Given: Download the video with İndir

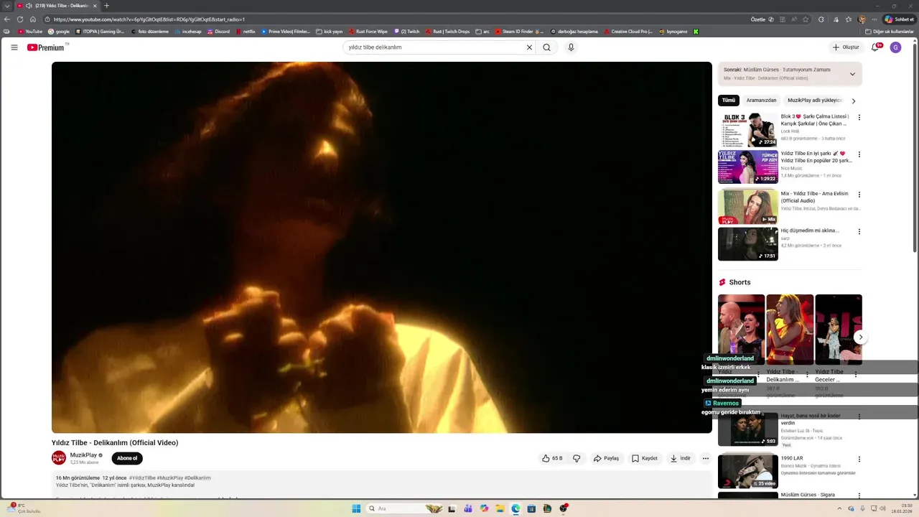Looking at the screenshot, I should click(x=680, y=458).
